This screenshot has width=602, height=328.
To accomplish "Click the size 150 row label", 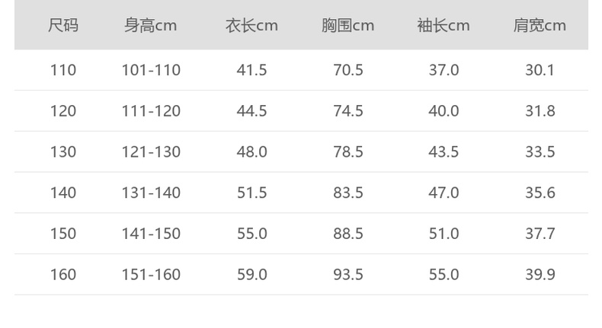I will (63, 234).
